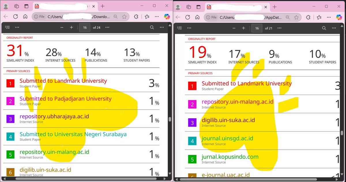Click "jurnal.kopusindo.com" in right report
The width and height of the screenshot is (346, 182).
230,157
